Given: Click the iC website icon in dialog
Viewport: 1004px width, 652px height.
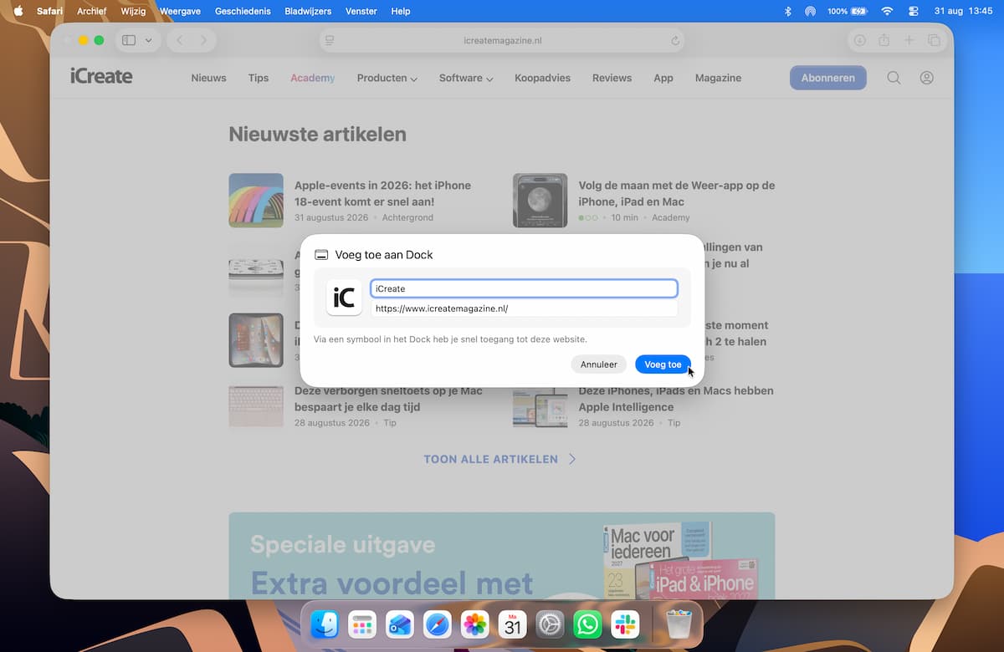Looking at the screenshot, I should (344, 298).
